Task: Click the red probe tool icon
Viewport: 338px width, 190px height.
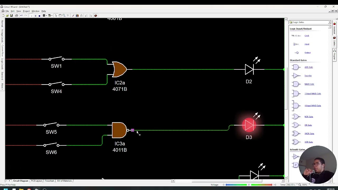Action: pyautogui.click(x=73, y=16)
